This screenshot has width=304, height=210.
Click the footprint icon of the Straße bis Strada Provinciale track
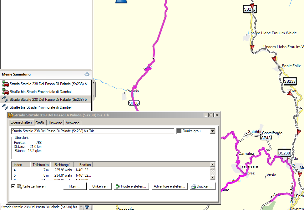pos(5,107)
